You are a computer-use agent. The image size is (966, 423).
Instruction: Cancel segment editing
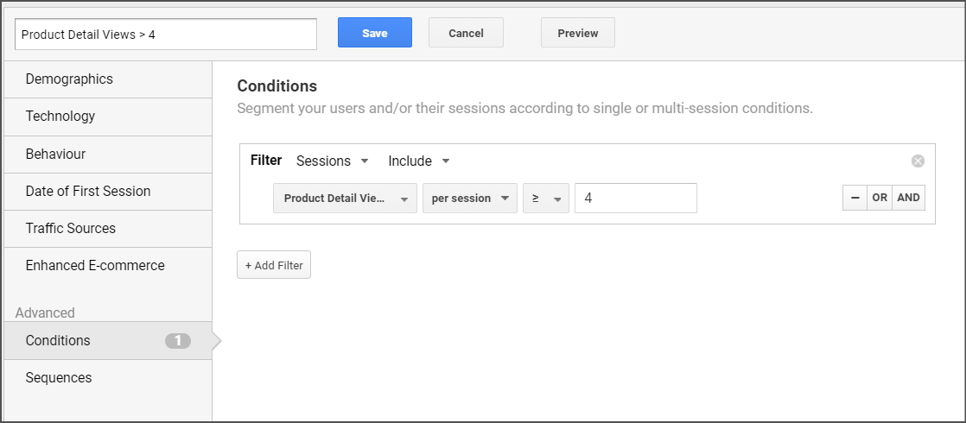click(x=466, y=33)
